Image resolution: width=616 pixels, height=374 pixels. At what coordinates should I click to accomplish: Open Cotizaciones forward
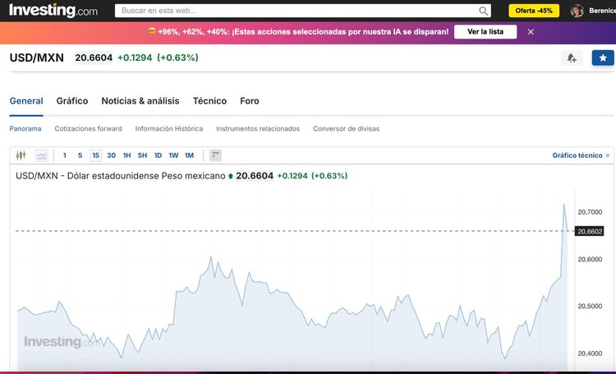[x=89, y=128]
